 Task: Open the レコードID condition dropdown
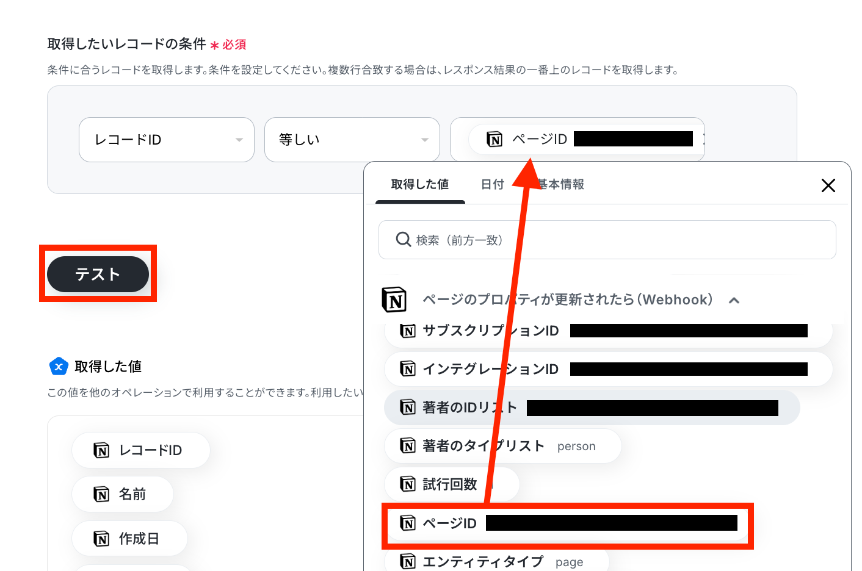(167, 140)
